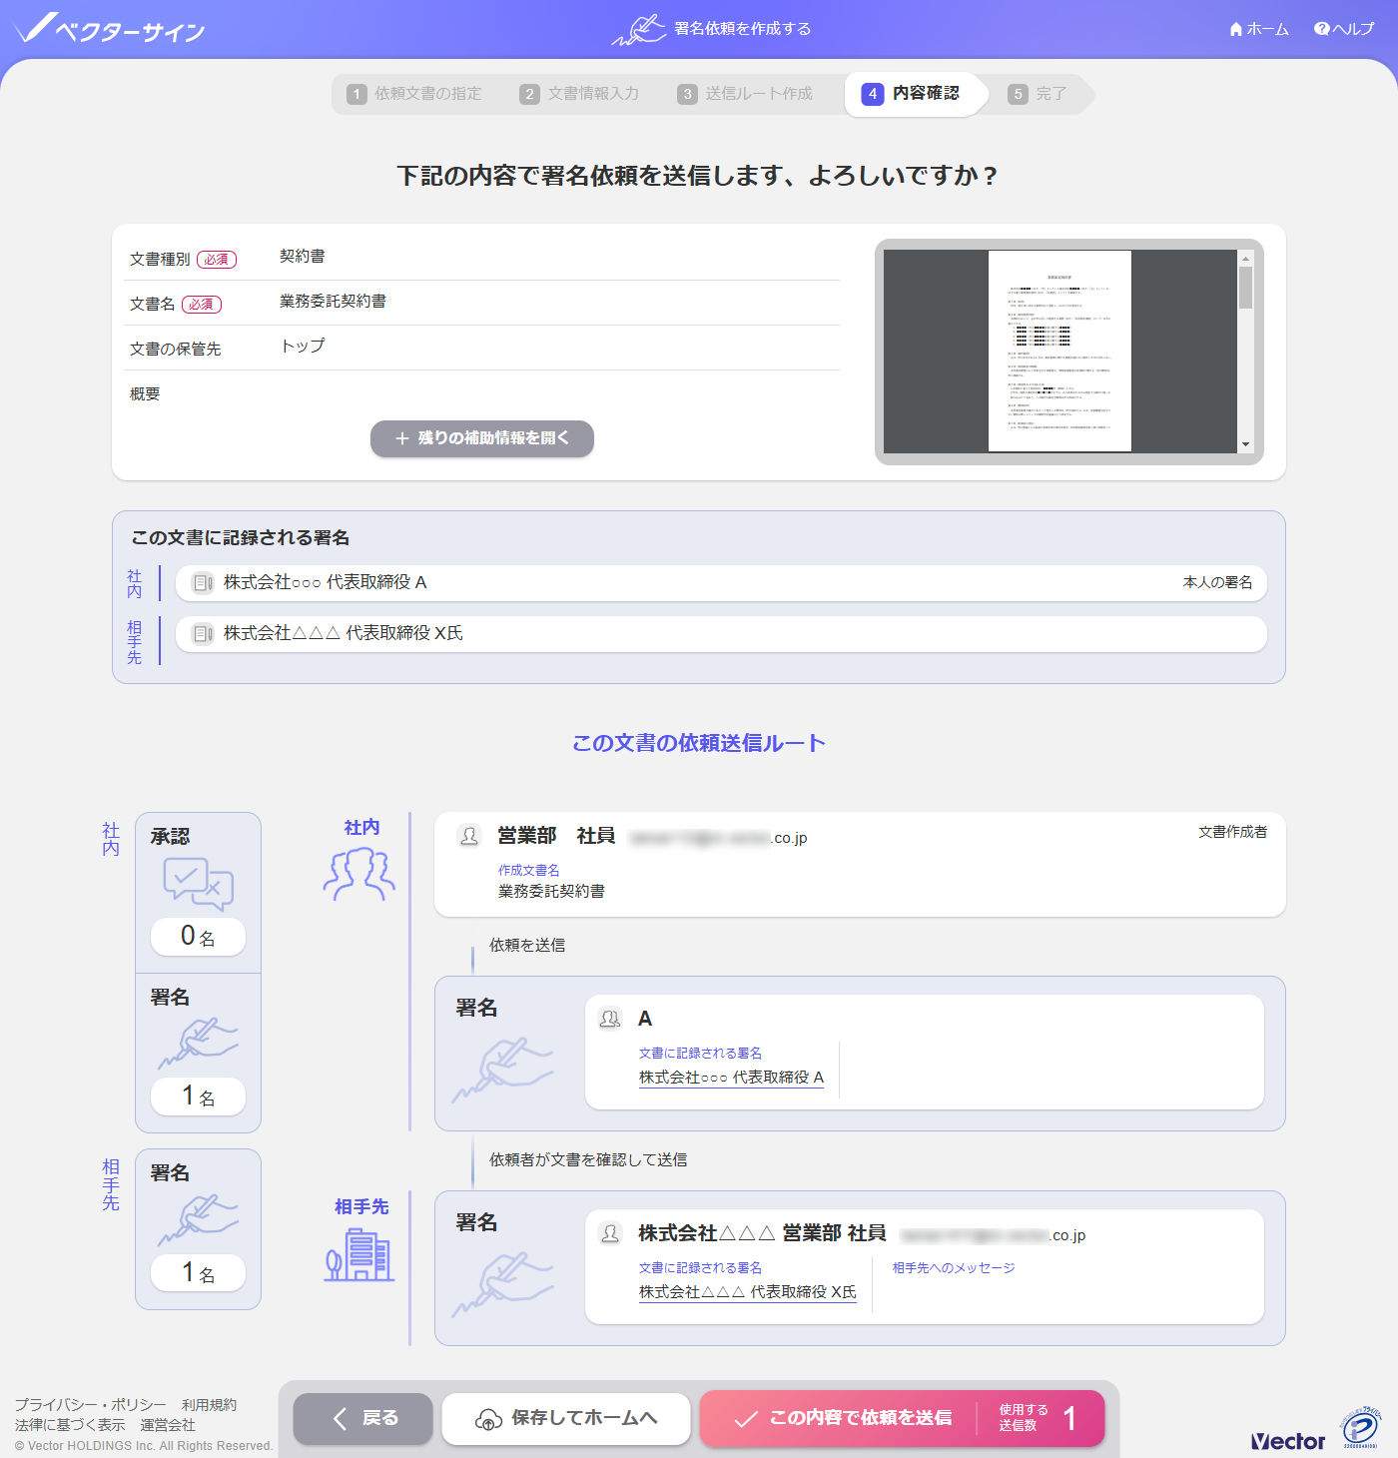1398x1458 pixels.
Task: Click the signing hand icon under 社内 署名
Action: point(198,1044)
